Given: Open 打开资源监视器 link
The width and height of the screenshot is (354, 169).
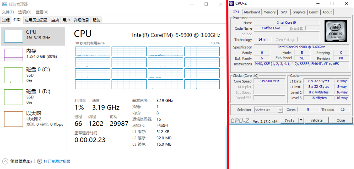Looking at the screenshot, I should coord(57,161).
